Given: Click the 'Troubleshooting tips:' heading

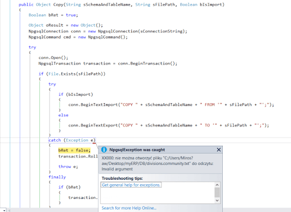Looking at the screenshot, I should (122, 178).
